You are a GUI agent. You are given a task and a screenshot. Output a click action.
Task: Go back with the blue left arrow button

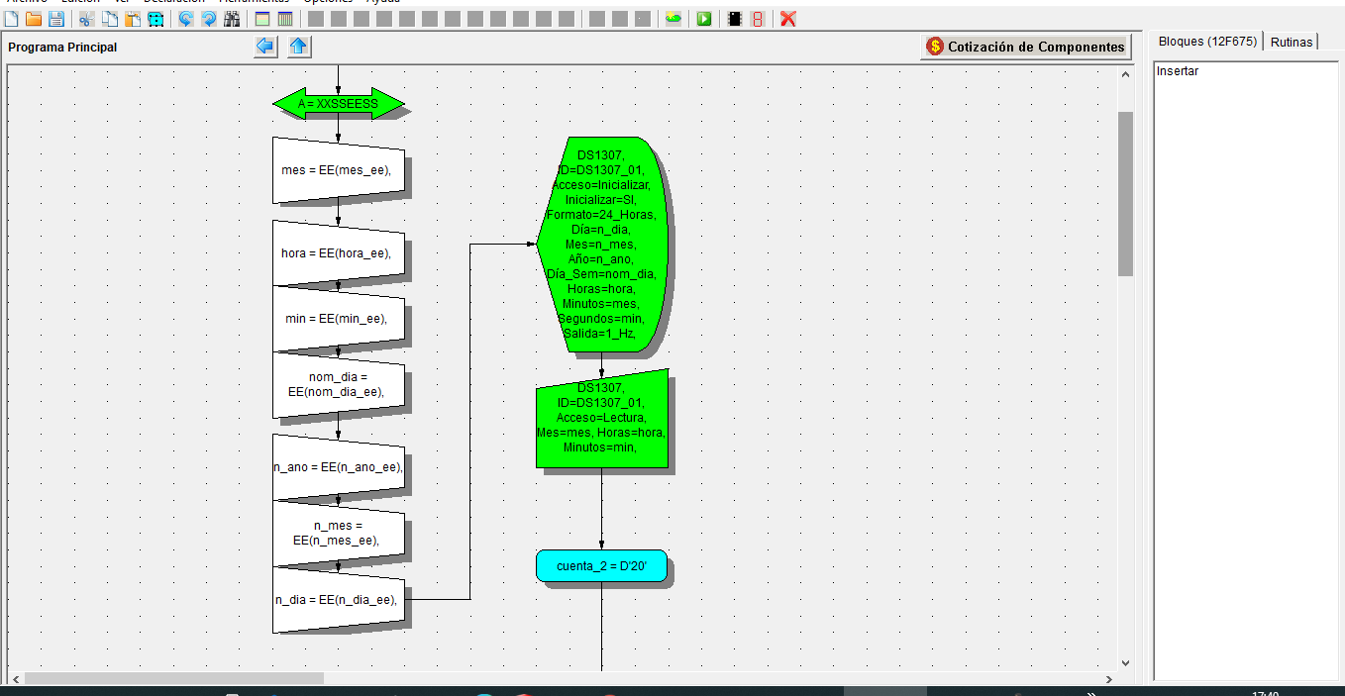(265, 47)
